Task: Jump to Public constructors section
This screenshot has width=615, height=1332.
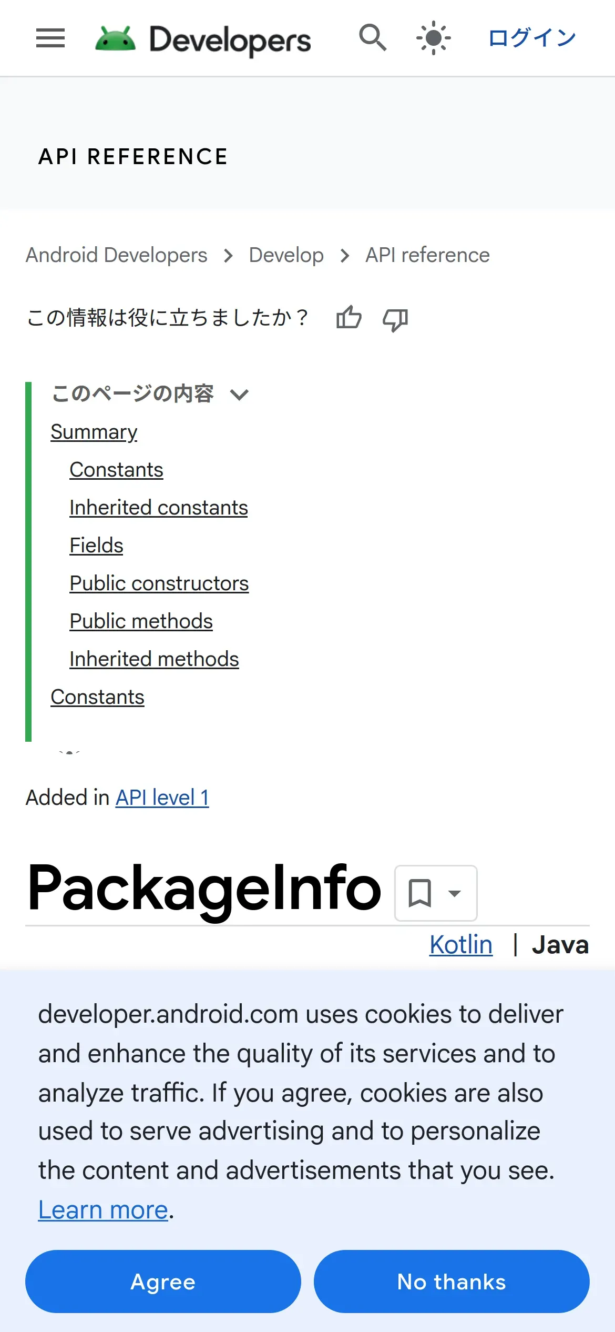Action: pos(159,583)
